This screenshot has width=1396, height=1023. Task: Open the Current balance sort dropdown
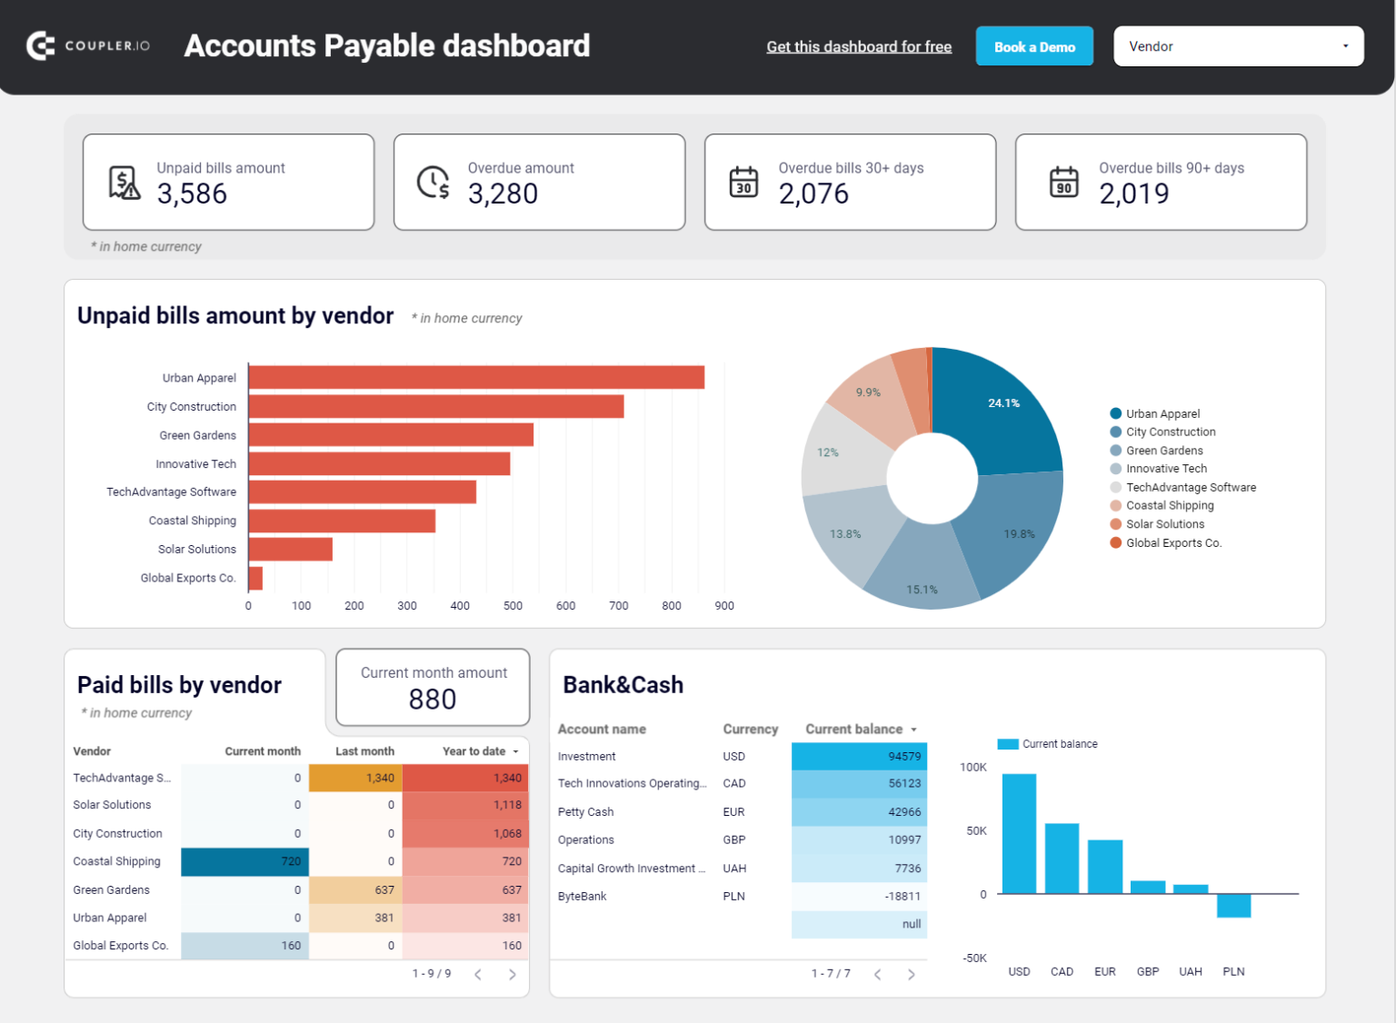coord(912,729)
